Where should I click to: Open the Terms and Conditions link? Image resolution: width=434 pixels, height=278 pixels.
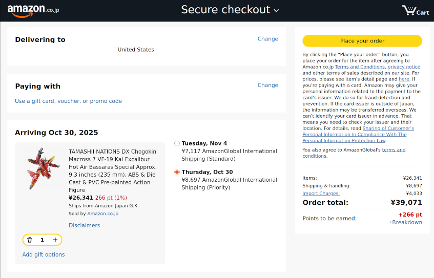360,67
